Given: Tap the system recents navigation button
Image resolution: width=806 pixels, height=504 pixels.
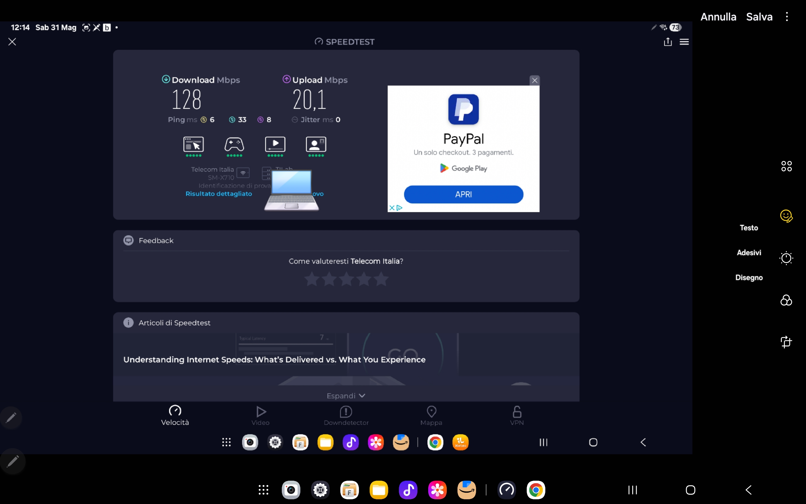Looking at the screenshot, I should [633, 490].
